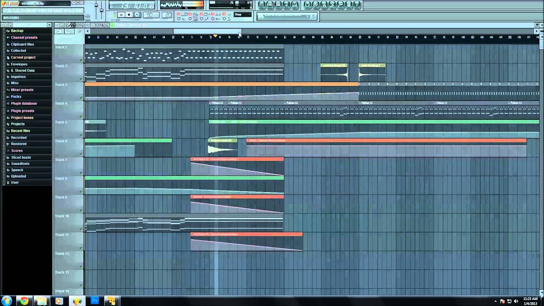Screen dimensions: 544x306
Task: Open the Playlist view from the toolbar
Action: [262, 5]
